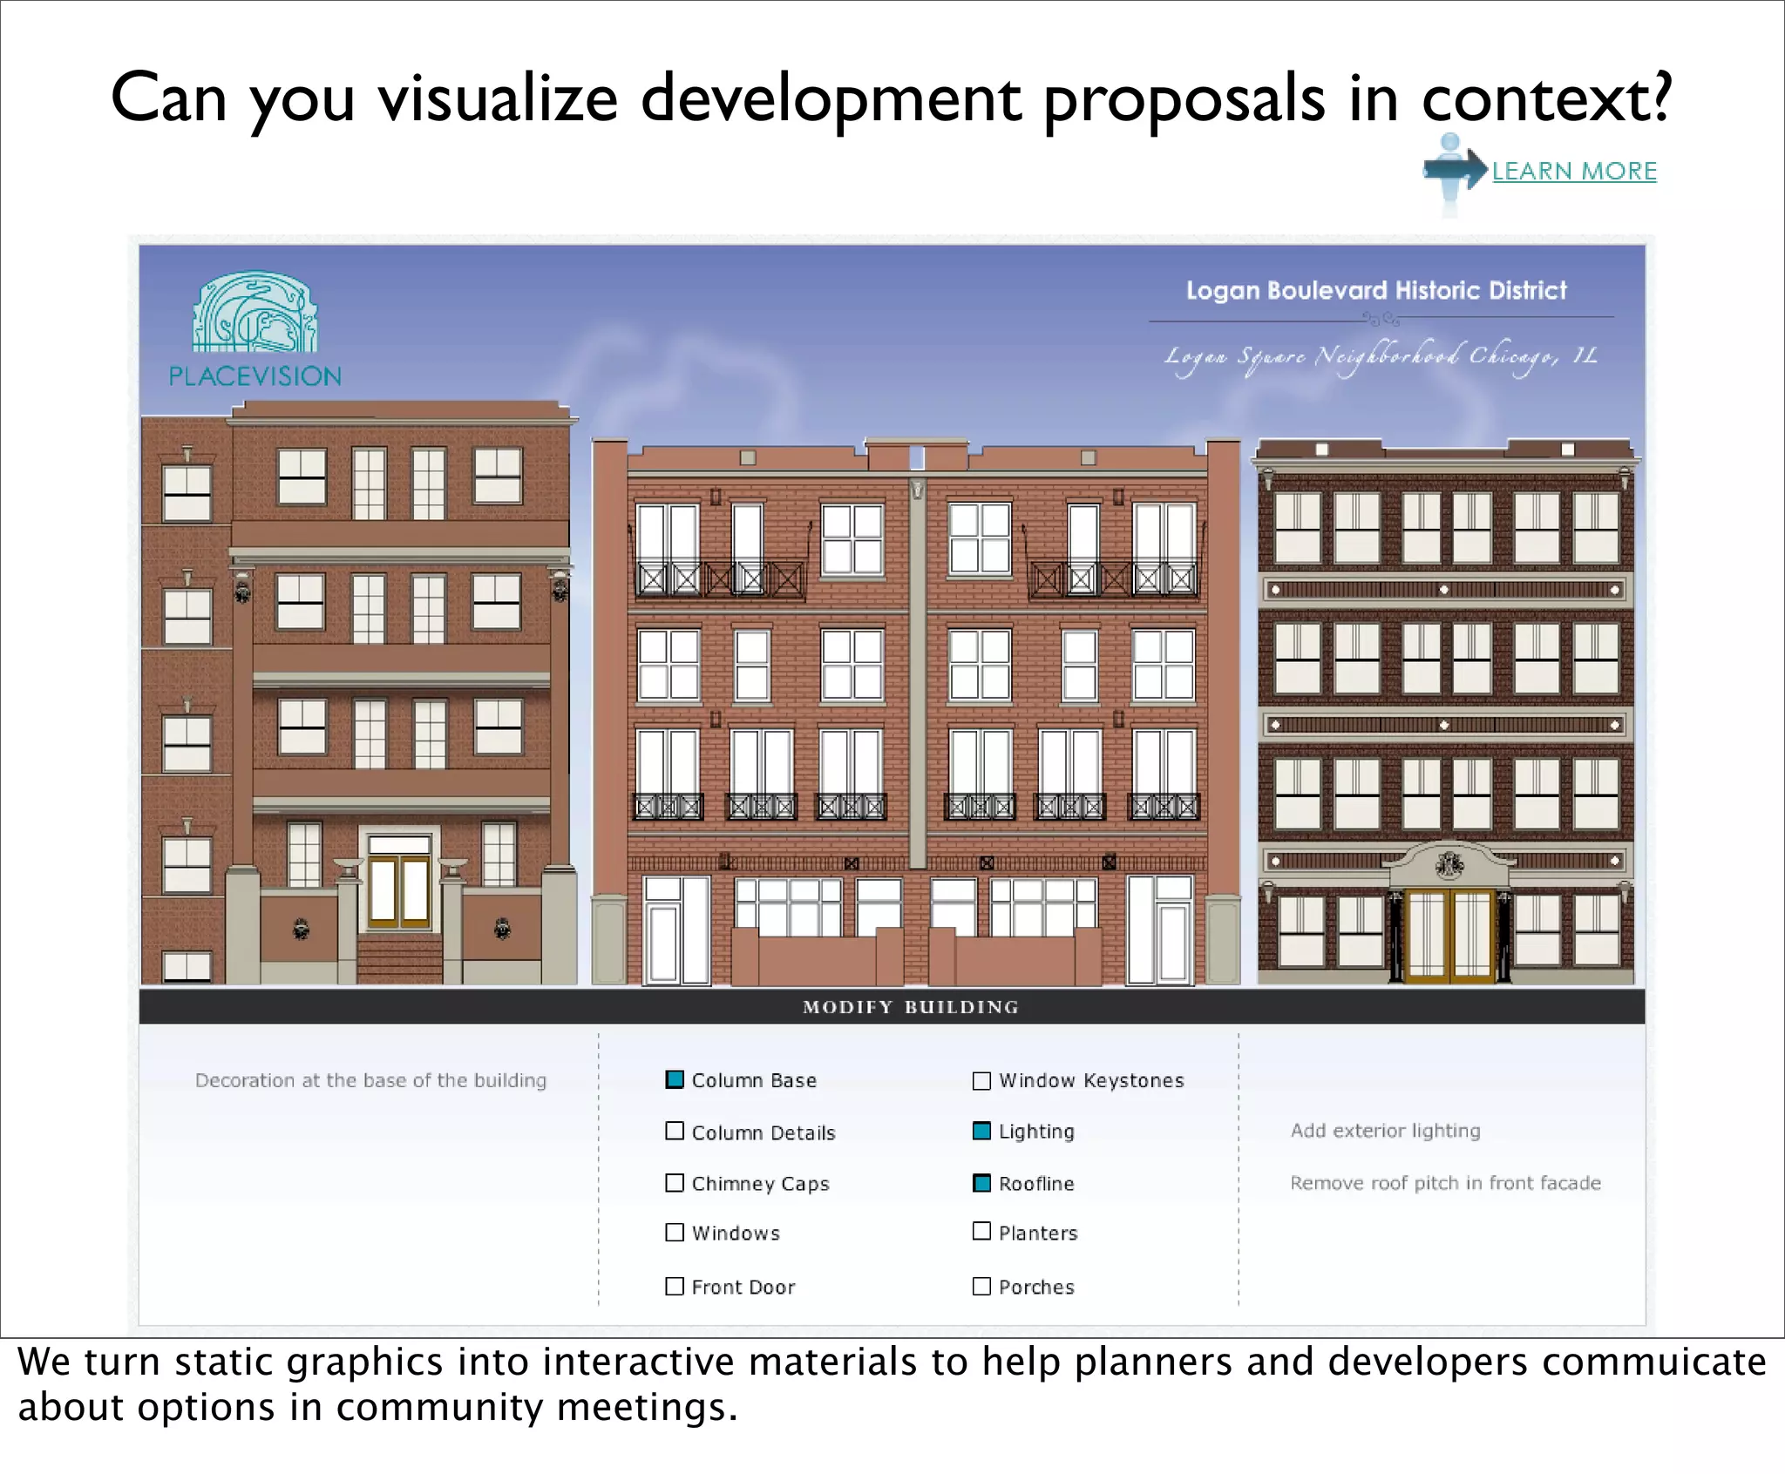Image resolution: width=1785 pixels, height=1474 pixels.
Task: Click 'Decoration at the base of the building' text
Action: click(370, 1080)
